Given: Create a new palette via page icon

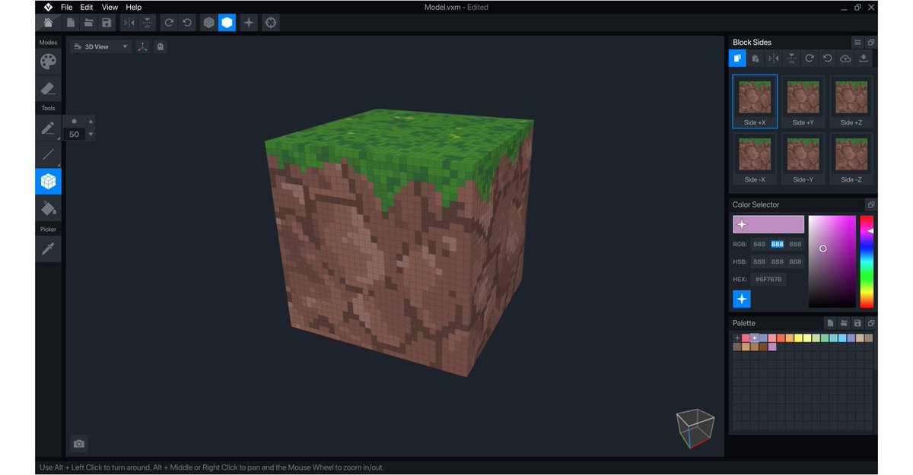Looking at the screenshot, I should point(831,323).
